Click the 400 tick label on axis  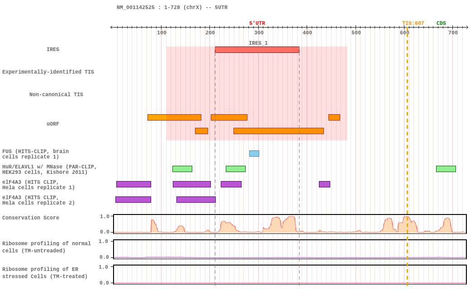[x=307, y=33]
